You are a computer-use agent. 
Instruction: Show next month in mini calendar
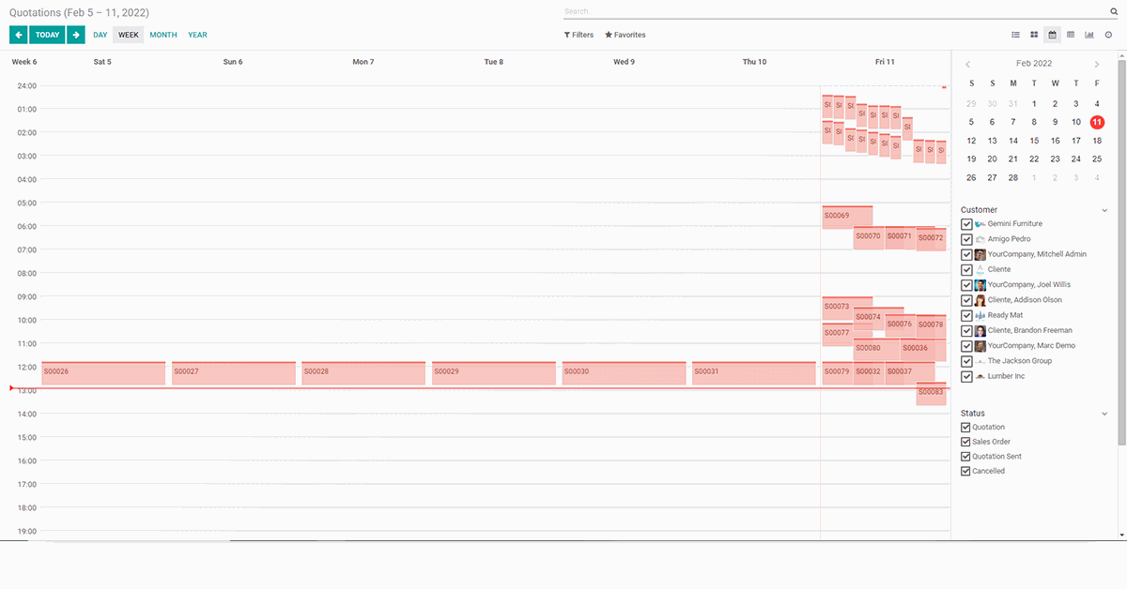1096,64
